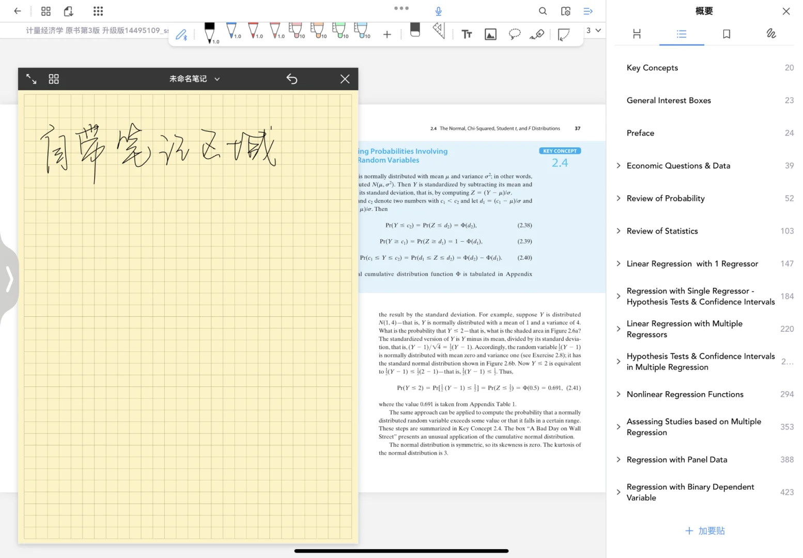Expand Hypothesis Tests in Multiple Regression

click(619, 361)
